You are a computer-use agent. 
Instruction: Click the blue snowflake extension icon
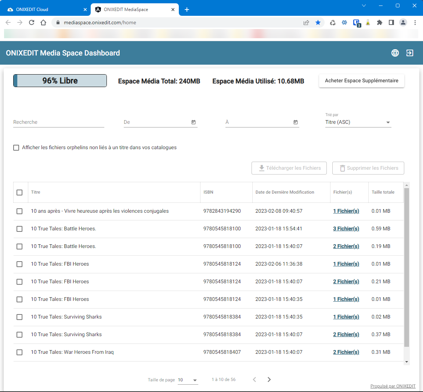pos(344,22)
